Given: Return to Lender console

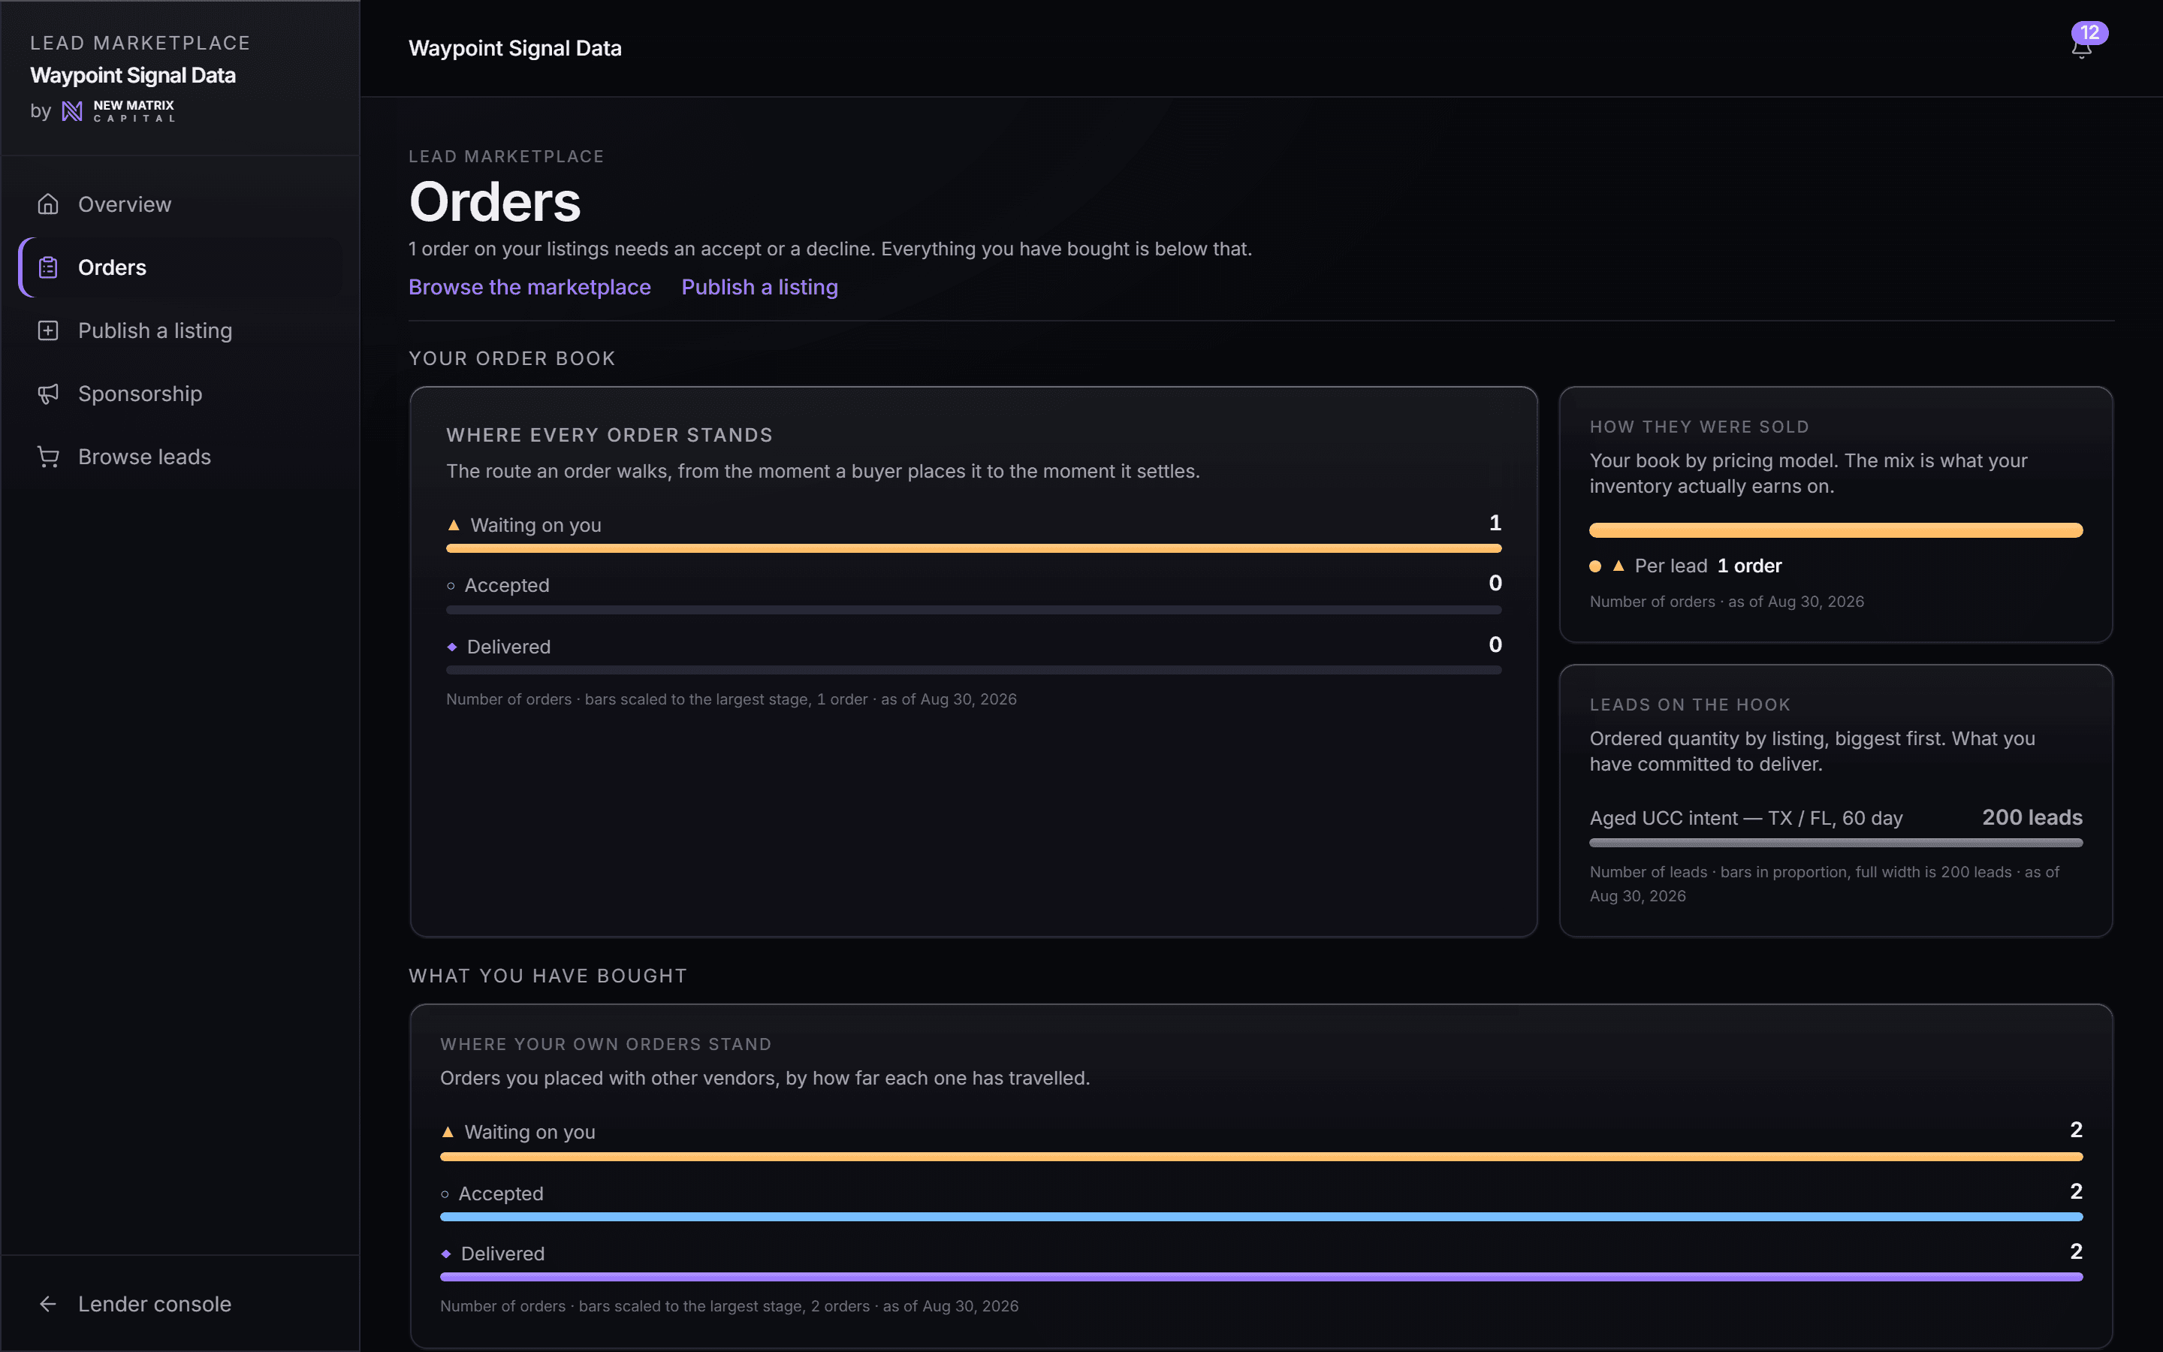Looking at the screenshot, I should pos(180,1304).
